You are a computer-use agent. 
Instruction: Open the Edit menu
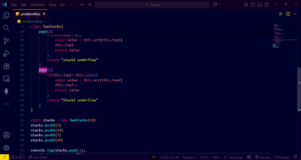tap(23, 5)
